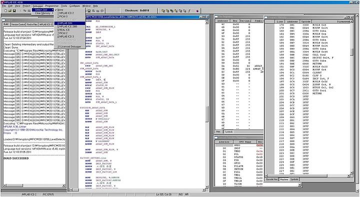Open column dropdown arrow in Program Memory header
Screen dimensions: 360x197
[351, 21]
